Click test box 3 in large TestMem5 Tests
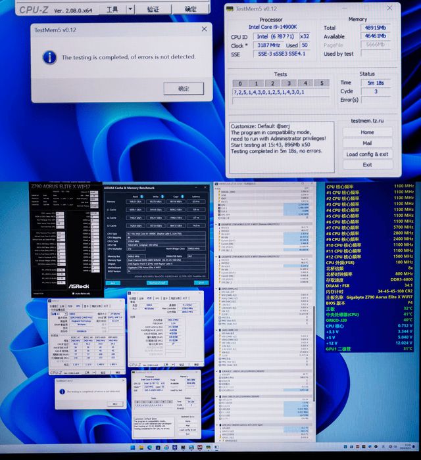Viewport: 421px width, 460px height. (x=289, y=83)
